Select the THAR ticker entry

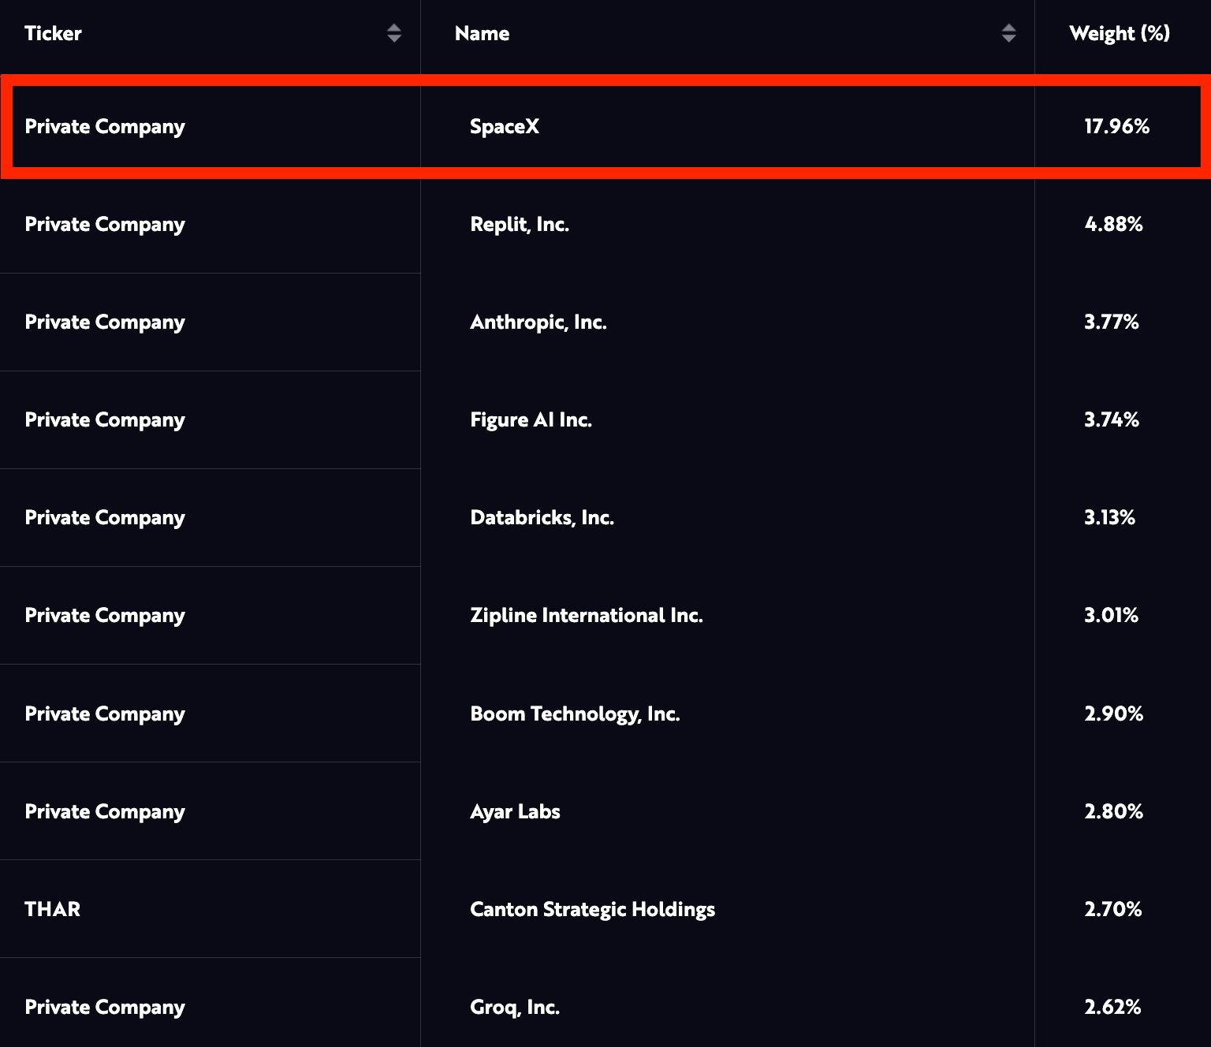click(52, 909)
